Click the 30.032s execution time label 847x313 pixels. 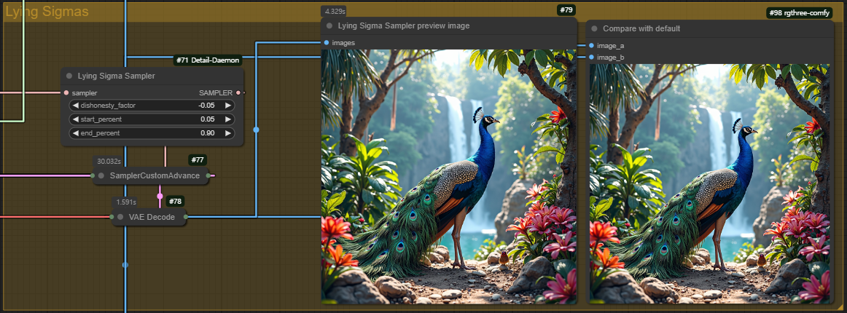tap(109, 161)
